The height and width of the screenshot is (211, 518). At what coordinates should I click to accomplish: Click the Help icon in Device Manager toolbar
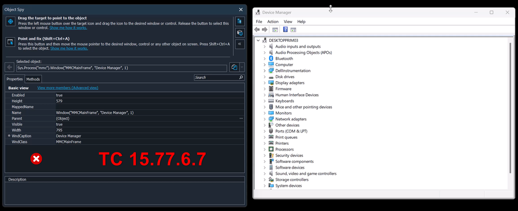coord(285,30)
